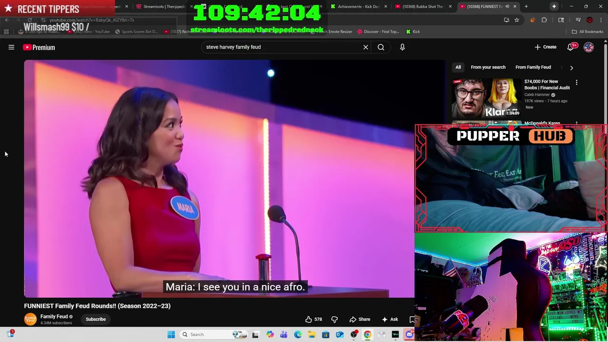The width and height of the screenshot is (608, 342).
Task: Open the Caleb Hammer channel link
Action: tap(537, 95)
